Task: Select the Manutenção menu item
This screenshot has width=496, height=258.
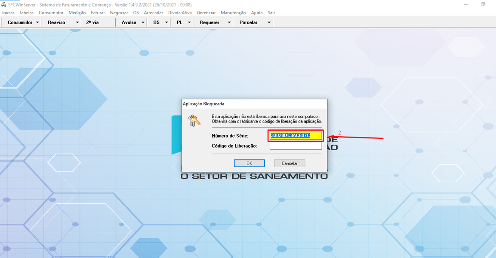Action: pos(233,13)
